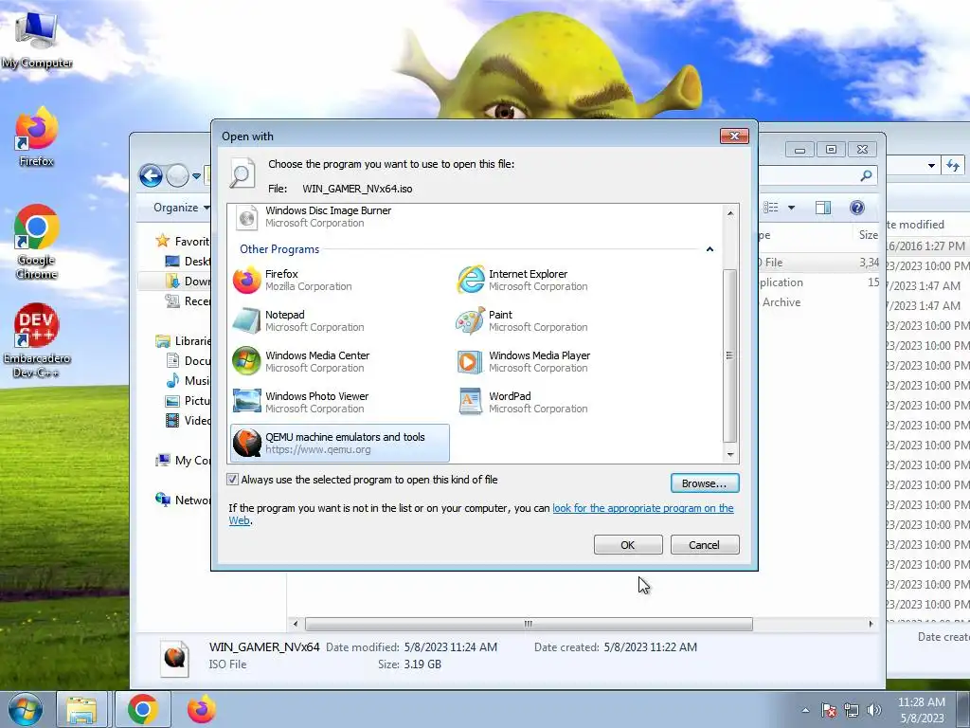Select Network in Explorer navigation pane
Image resolution: width=970 pixels, height=728 pixels.
pyautogui.click(x=183, y=500)
